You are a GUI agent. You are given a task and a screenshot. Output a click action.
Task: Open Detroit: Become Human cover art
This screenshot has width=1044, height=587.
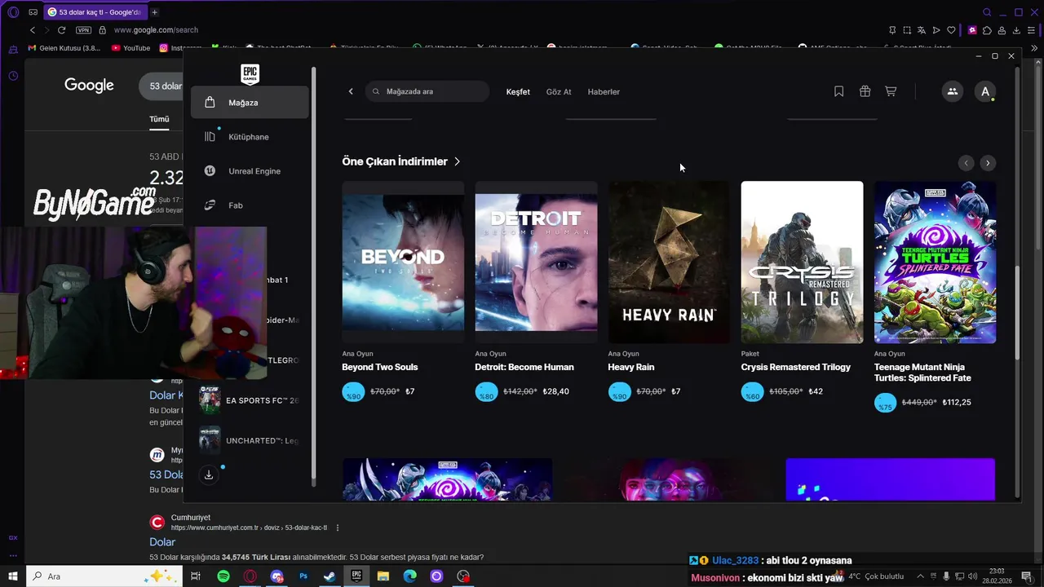click(536, 262)
